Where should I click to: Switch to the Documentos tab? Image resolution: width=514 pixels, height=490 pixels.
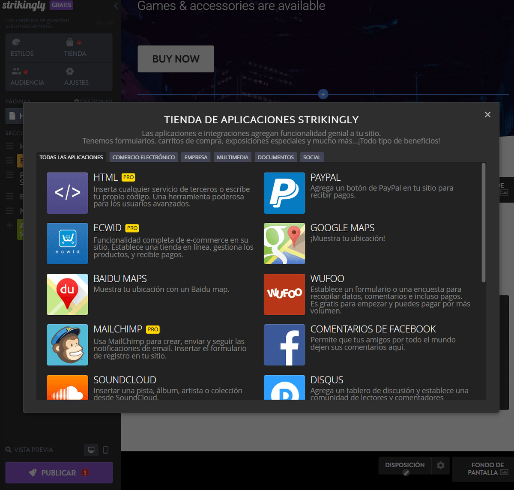tap(276, 157)
